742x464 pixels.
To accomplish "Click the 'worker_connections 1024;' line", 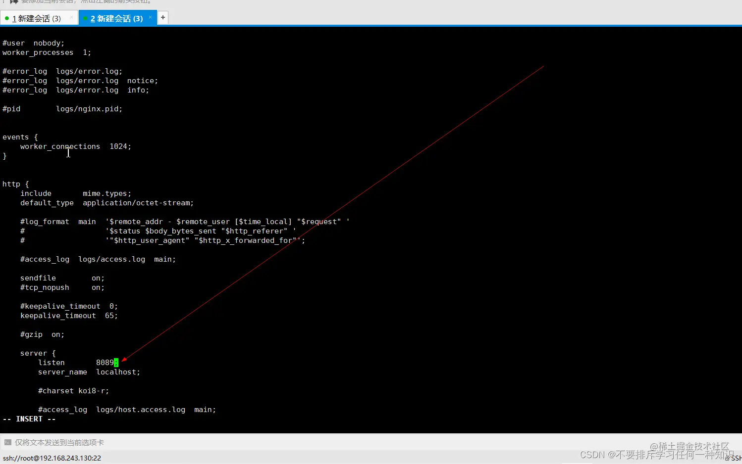I will [76, 146].
